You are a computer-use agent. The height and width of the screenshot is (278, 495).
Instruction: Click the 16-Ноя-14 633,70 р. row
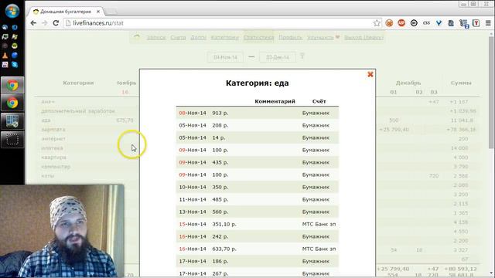(258, 249)
